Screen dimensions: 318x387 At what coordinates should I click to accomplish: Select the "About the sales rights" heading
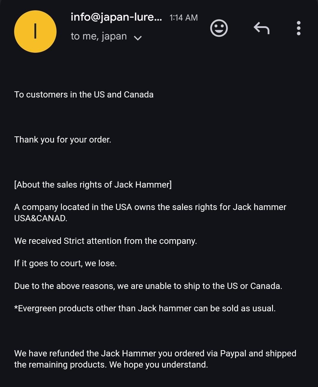[x=93, y=185]
